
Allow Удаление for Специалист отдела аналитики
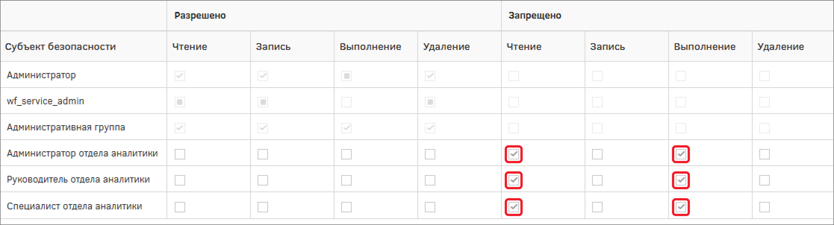(x=430, y=207)
